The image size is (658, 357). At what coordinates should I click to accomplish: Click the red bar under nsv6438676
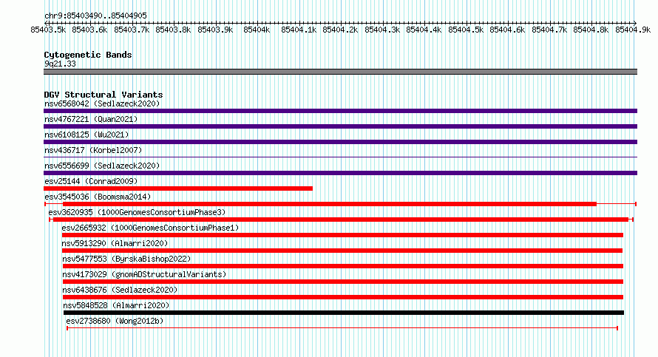[343, 297]
